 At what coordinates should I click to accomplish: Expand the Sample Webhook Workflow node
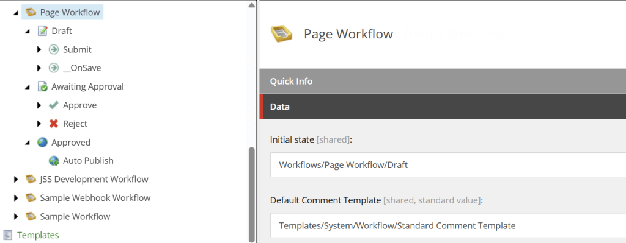16,198
